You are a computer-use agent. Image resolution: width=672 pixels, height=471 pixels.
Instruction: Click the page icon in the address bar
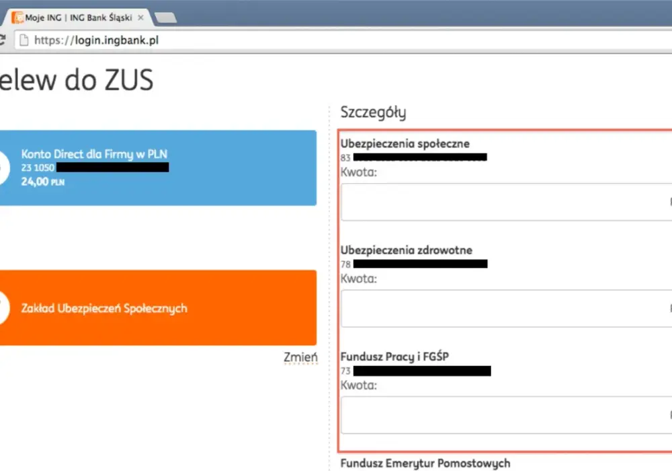[x=24, y=40]
